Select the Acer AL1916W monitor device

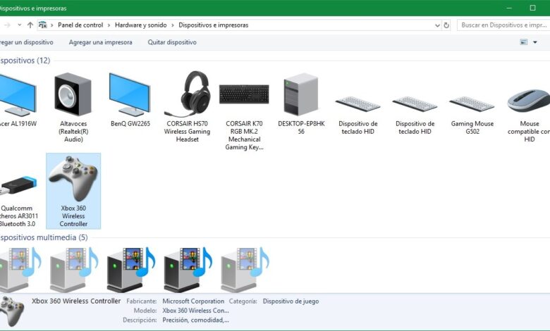tap(18, 100)
